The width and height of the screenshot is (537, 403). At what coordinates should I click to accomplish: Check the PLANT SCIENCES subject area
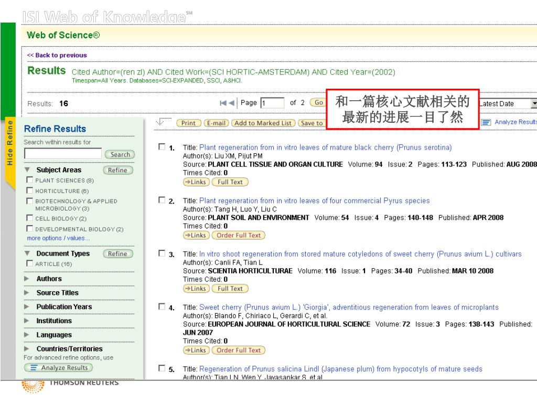(30, 180)
